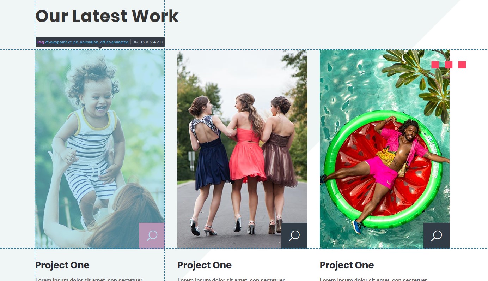Open the Project One title under the pool photo

point(347,265)
